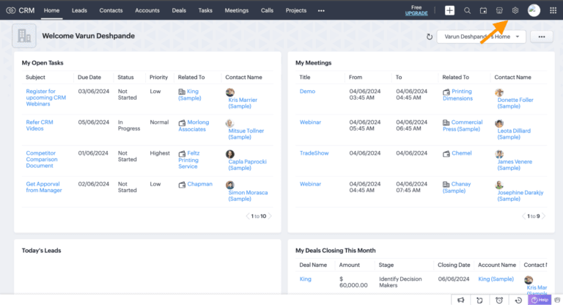Click the UPGRADE link

tap(416, 14)
